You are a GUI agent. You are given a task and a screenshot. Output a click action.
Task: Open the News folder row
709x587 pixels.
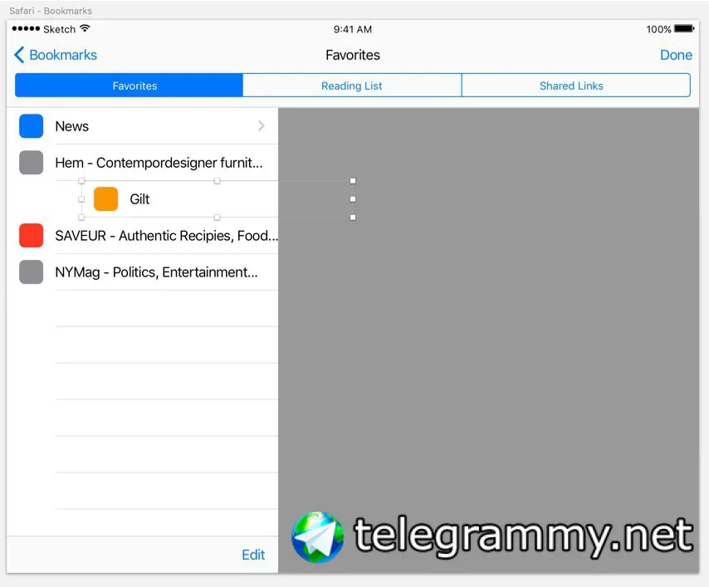[x=143, y=126]
